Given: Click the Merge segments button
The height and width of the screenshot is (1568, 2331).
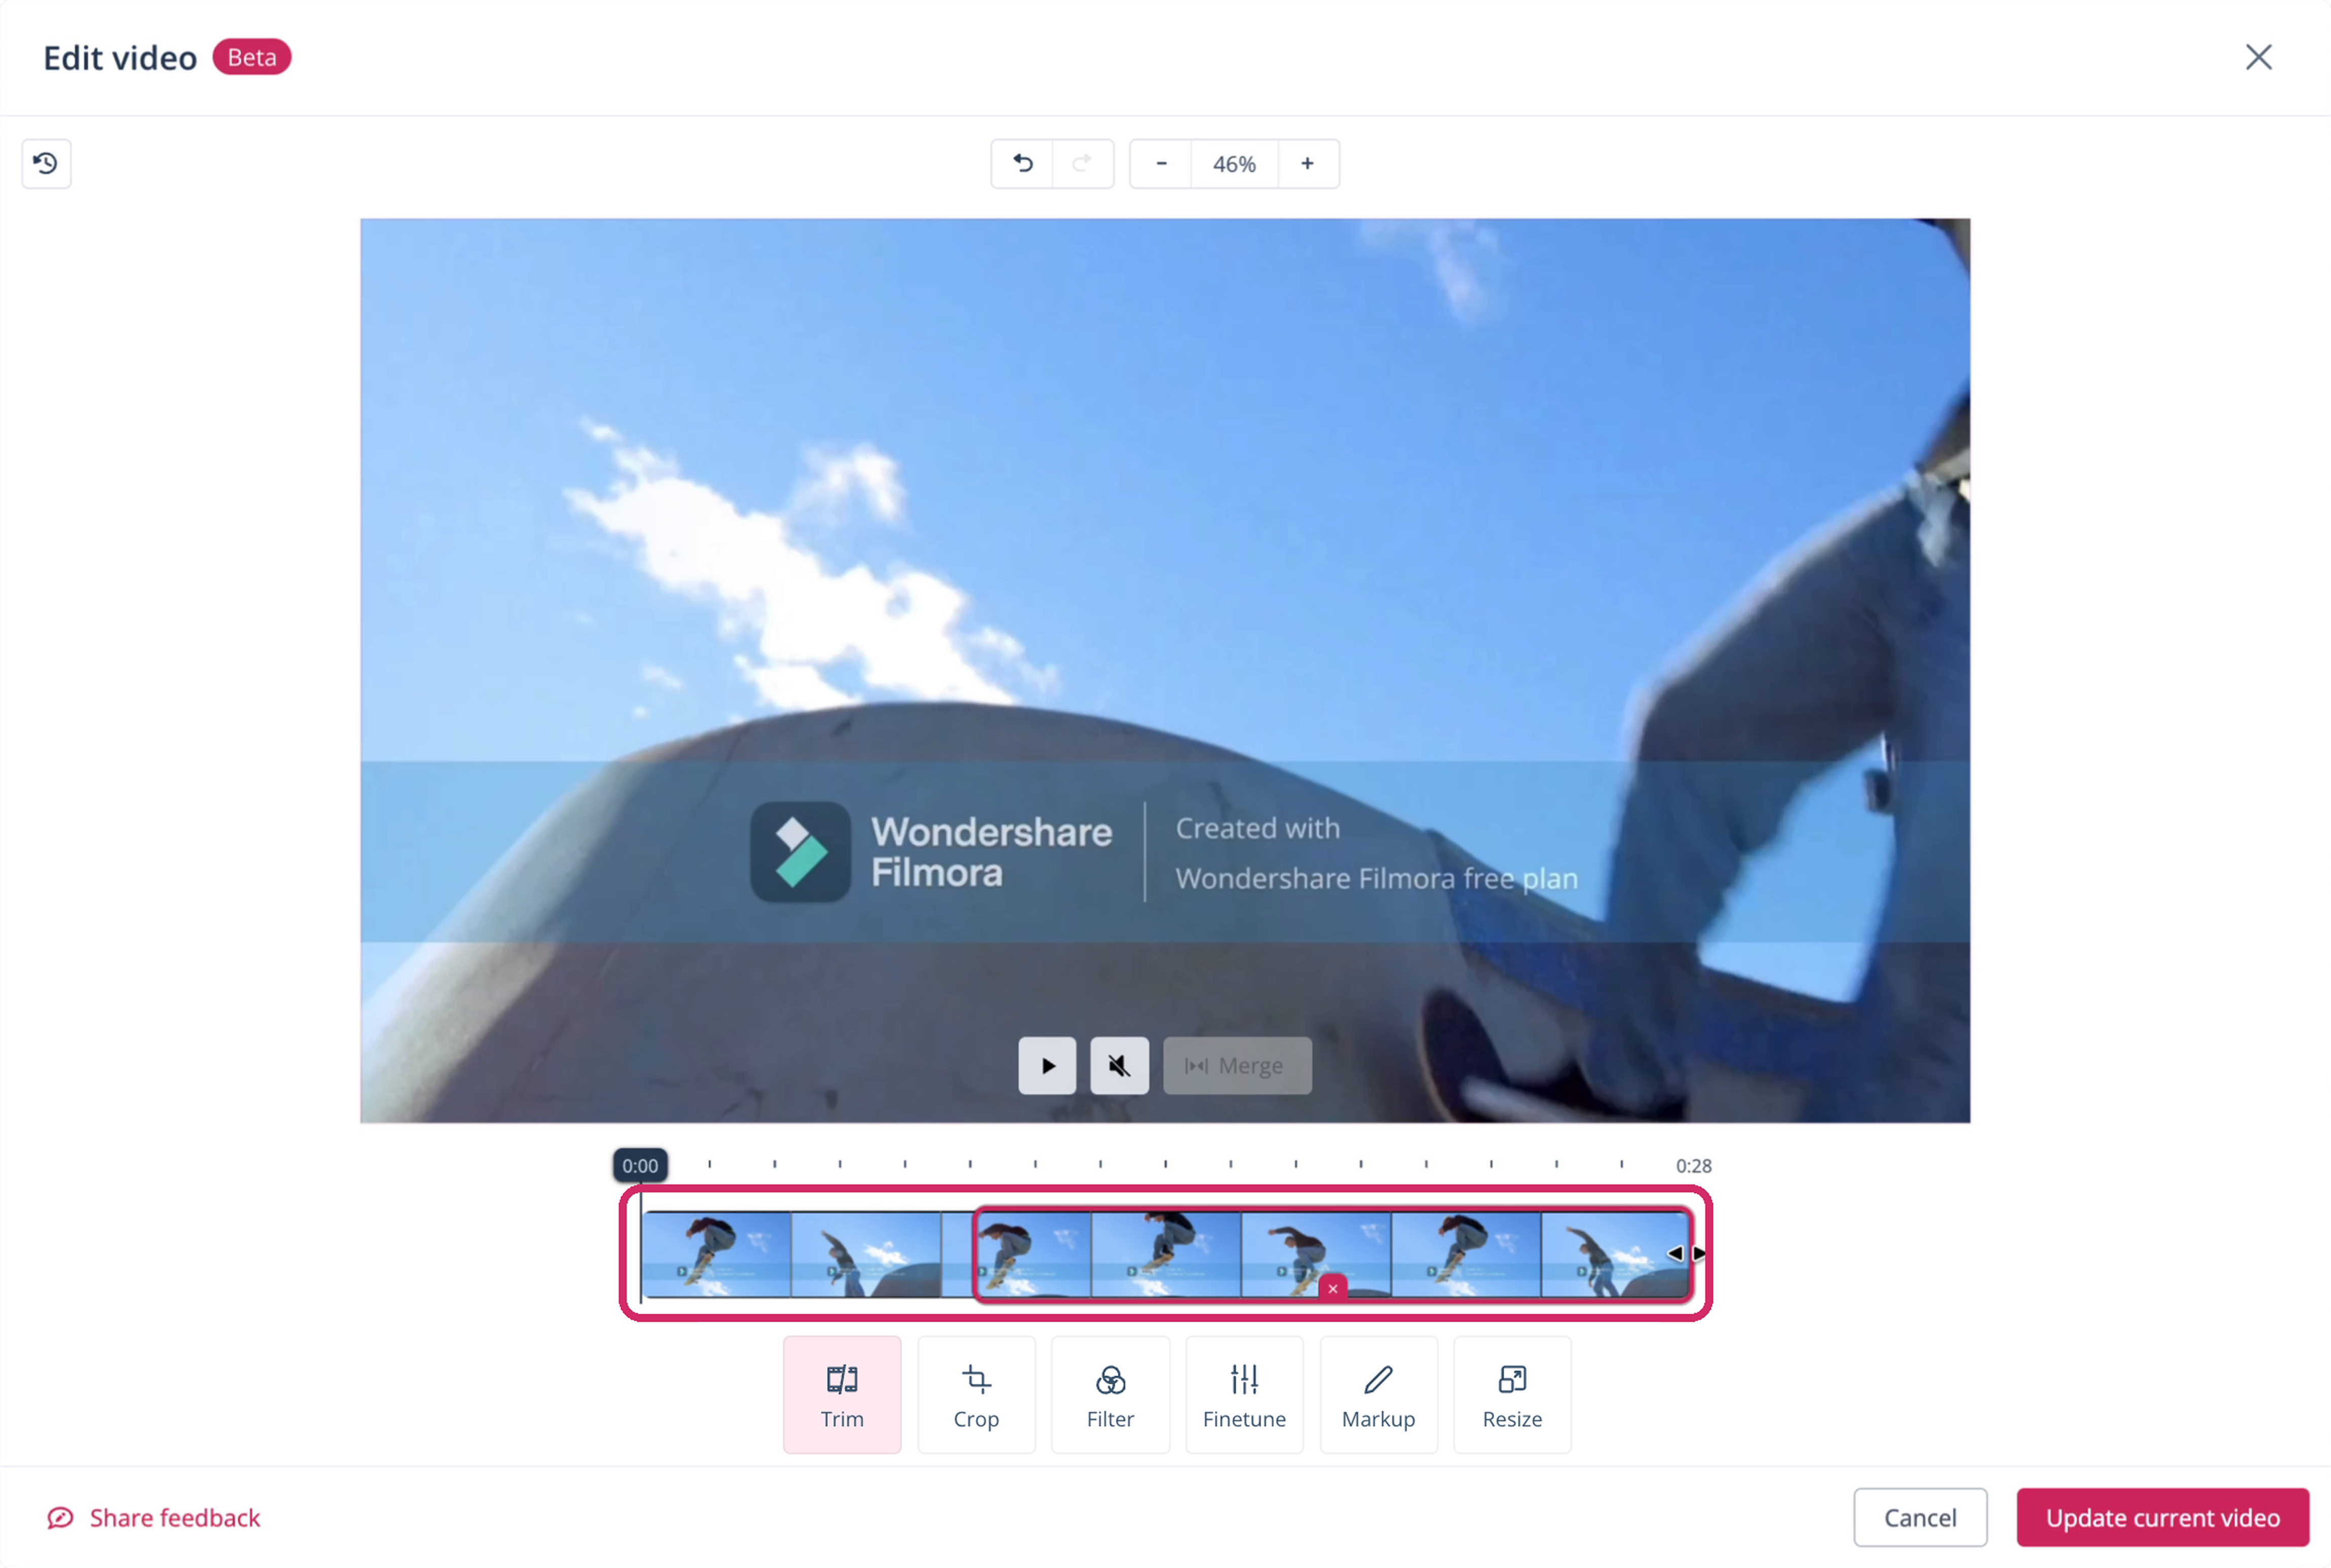Looking at the screenshot, I should [x=1237, y=1065].
